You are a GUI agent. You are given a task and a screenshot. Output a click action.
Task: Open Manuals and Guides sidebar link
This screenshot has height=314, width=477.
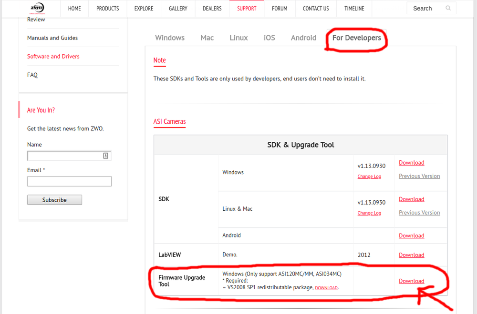(x=52, y=38)
